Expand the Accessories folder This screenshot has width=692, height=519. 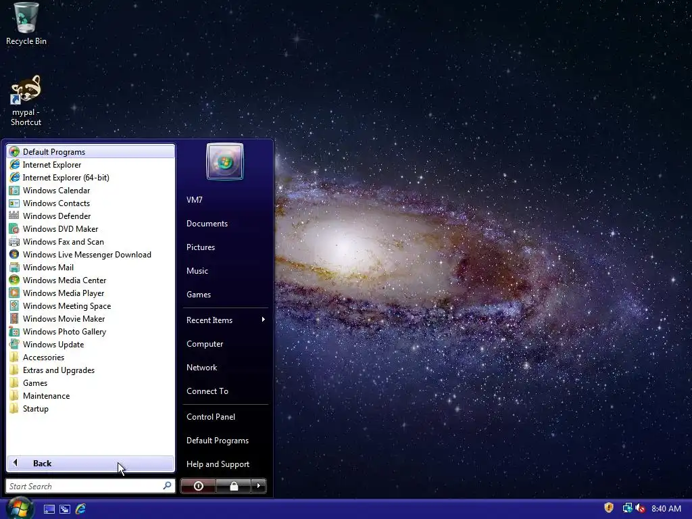click(x=91, y=357)
